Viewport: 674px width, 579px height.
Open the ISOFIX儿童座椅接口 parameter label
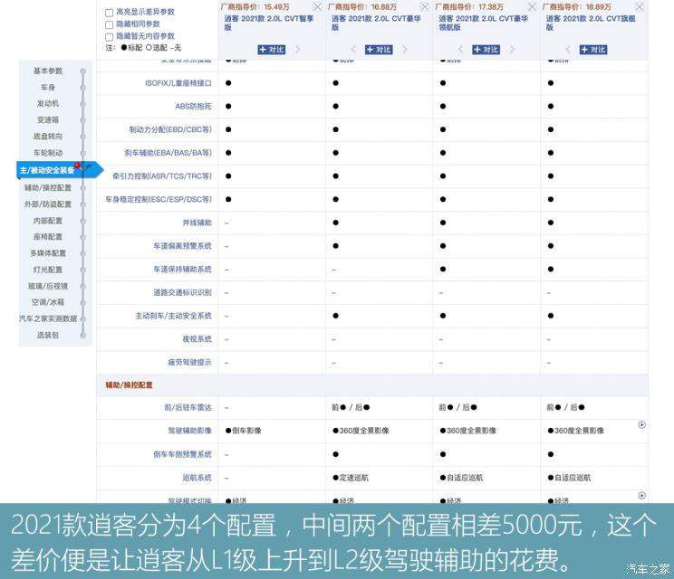[178, 83]
